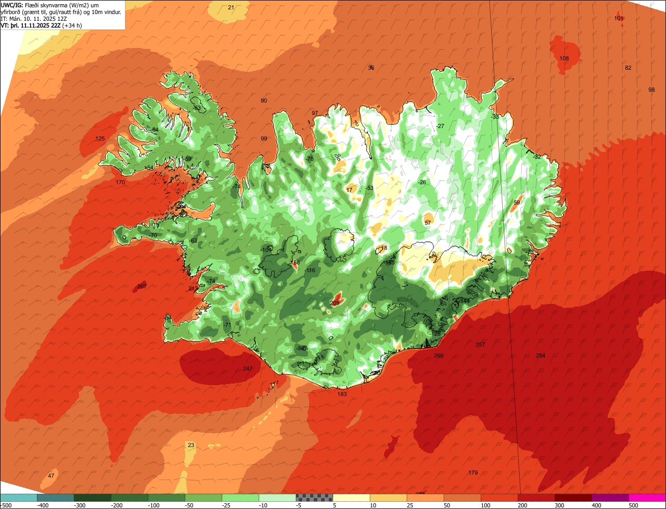Click the legend swatch between -200 and -100
The height and width of the screenshot is (509, 666).
(x=130, y=498)
